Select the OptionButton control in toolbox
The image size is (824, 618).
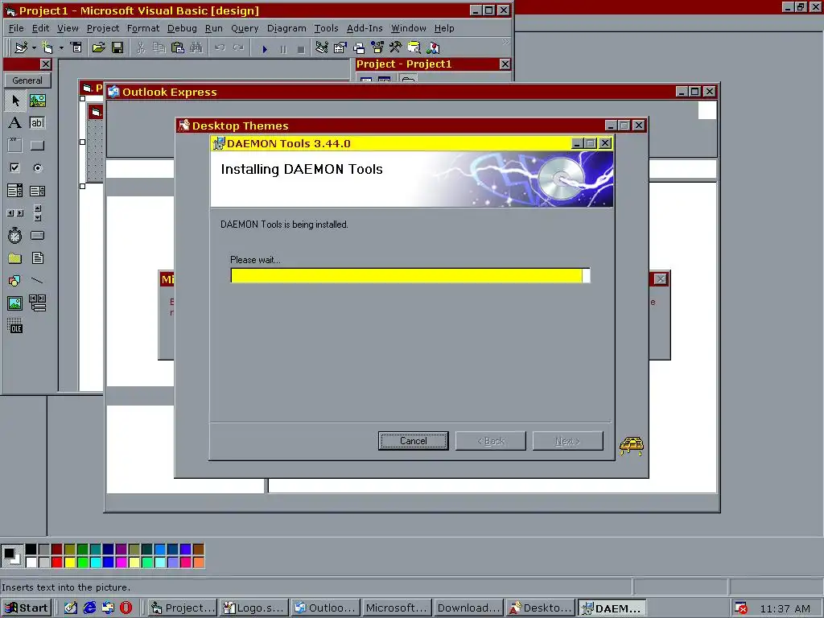pyautogui.click(x=37, y=168)
